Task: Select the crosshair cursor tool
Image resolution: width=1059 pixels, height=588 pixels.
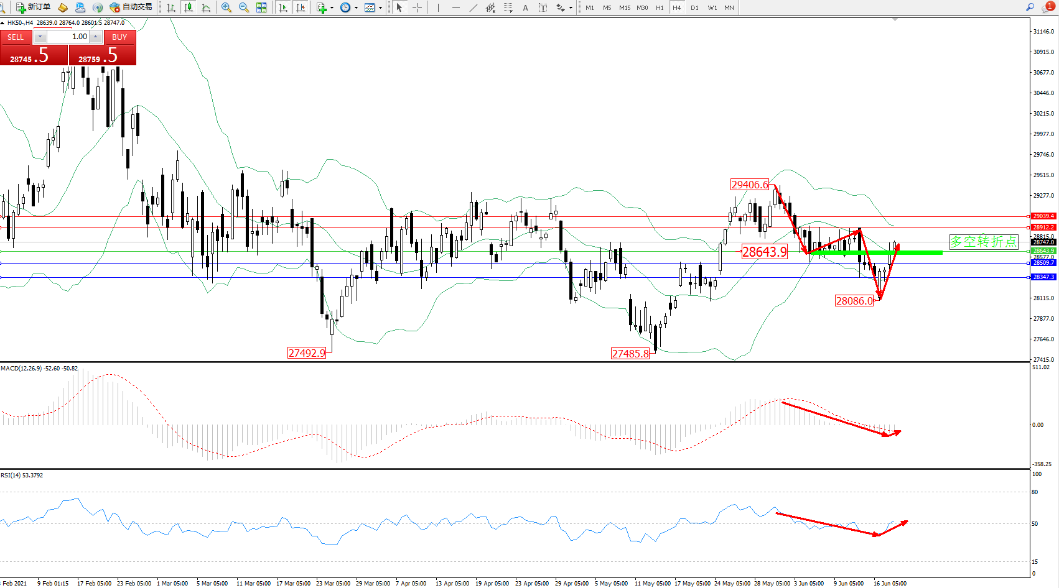Action: [417, 7]
